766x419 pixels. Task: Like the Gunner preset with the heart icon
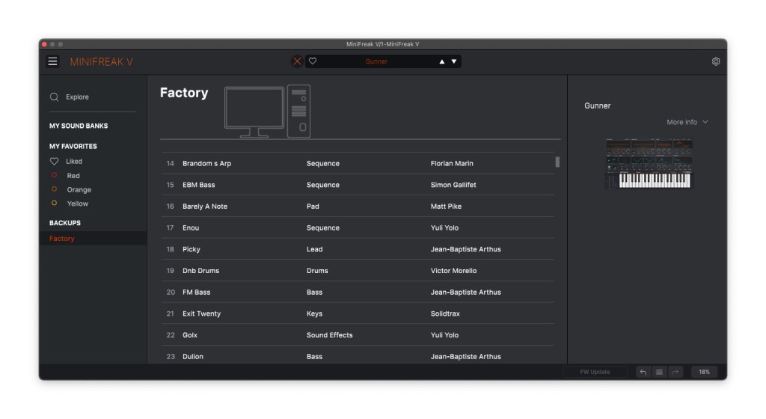point(313,61)
